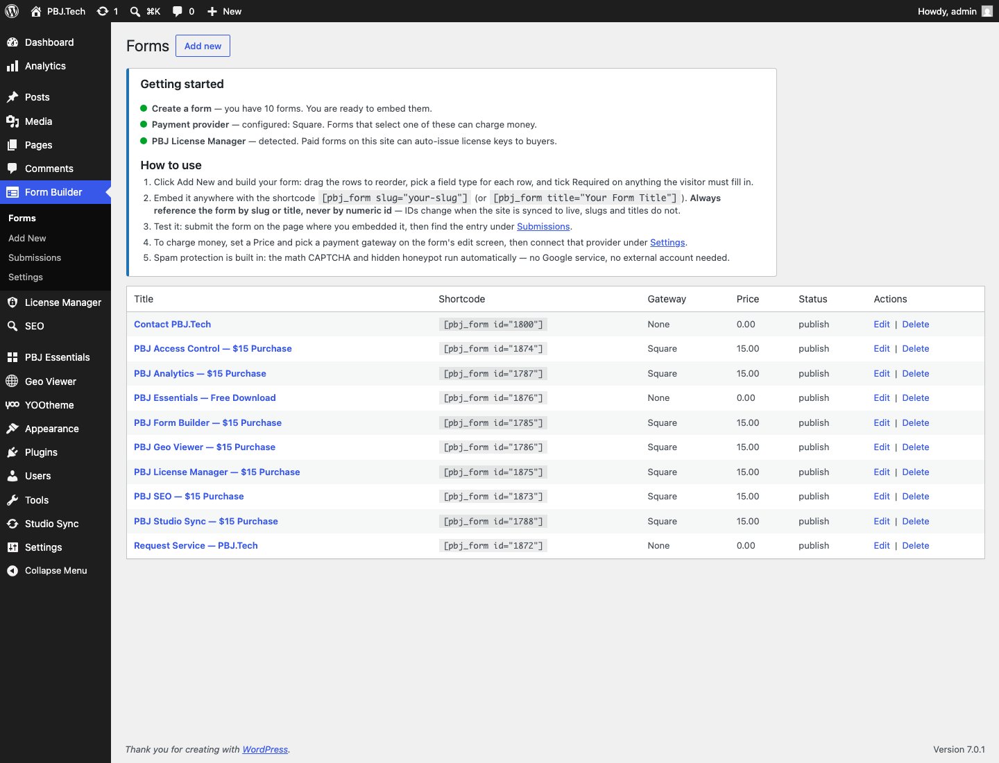
Task: Click the YOOtheme logo icon
Action: (x=12, y=405)
